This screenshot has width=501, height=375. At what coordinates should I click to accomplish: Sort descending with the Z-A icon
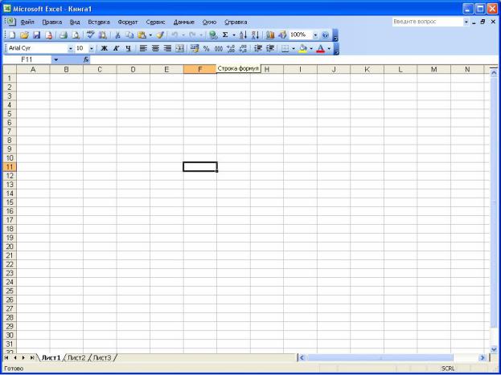tap(255, 35)
